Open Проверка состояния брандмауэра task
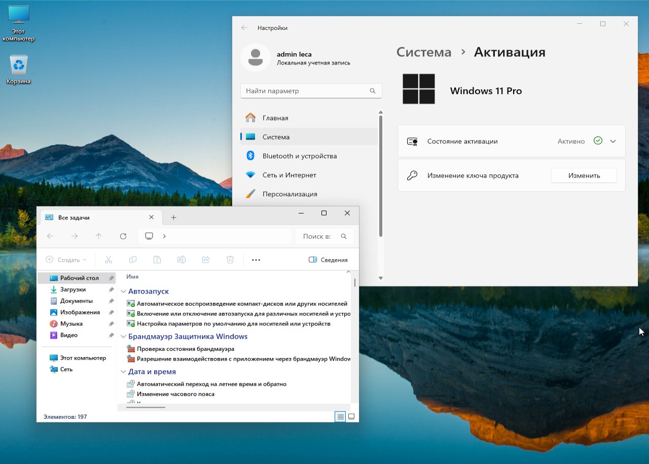Image resolution: width=649 pixels, height=464 pixels. (x=181, y=349)
